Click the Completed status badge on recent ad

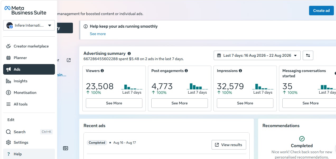pos(97,143)
